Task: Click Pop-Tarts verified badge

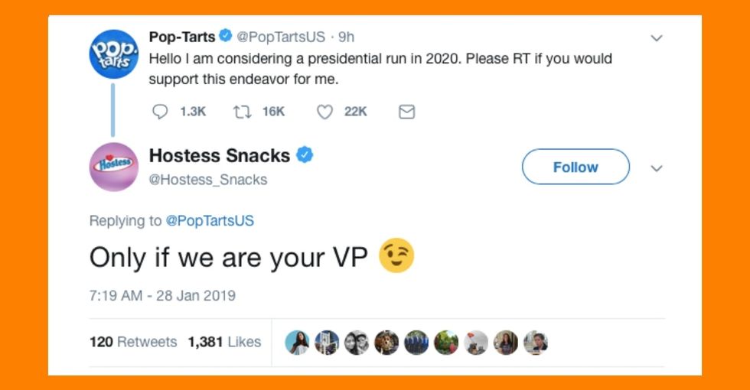Action: pos(226,37)
